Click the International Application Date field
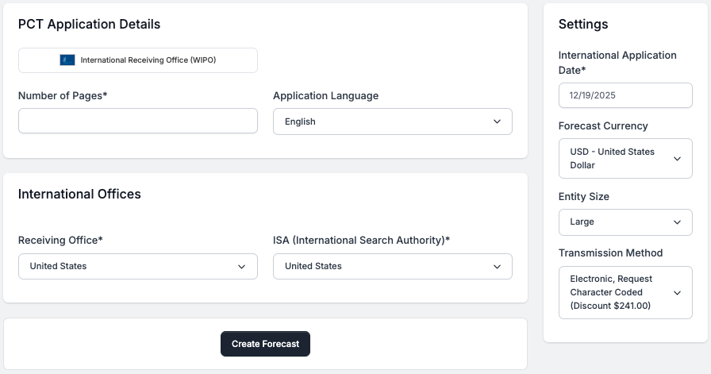Image resolution: width=711 pixels, height=374 pixels. [x=625, y=95]
